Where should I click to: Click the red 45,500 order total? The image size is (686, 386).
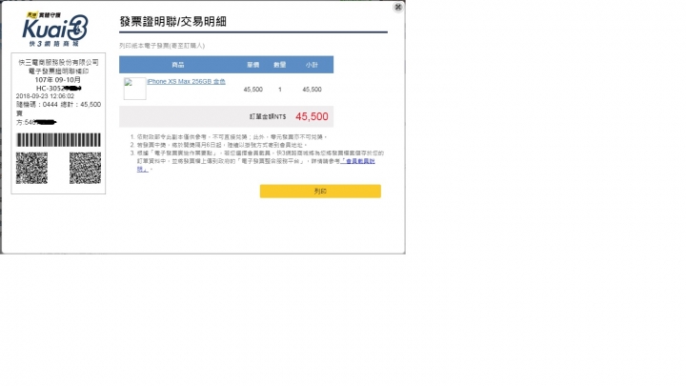(312, 116)
